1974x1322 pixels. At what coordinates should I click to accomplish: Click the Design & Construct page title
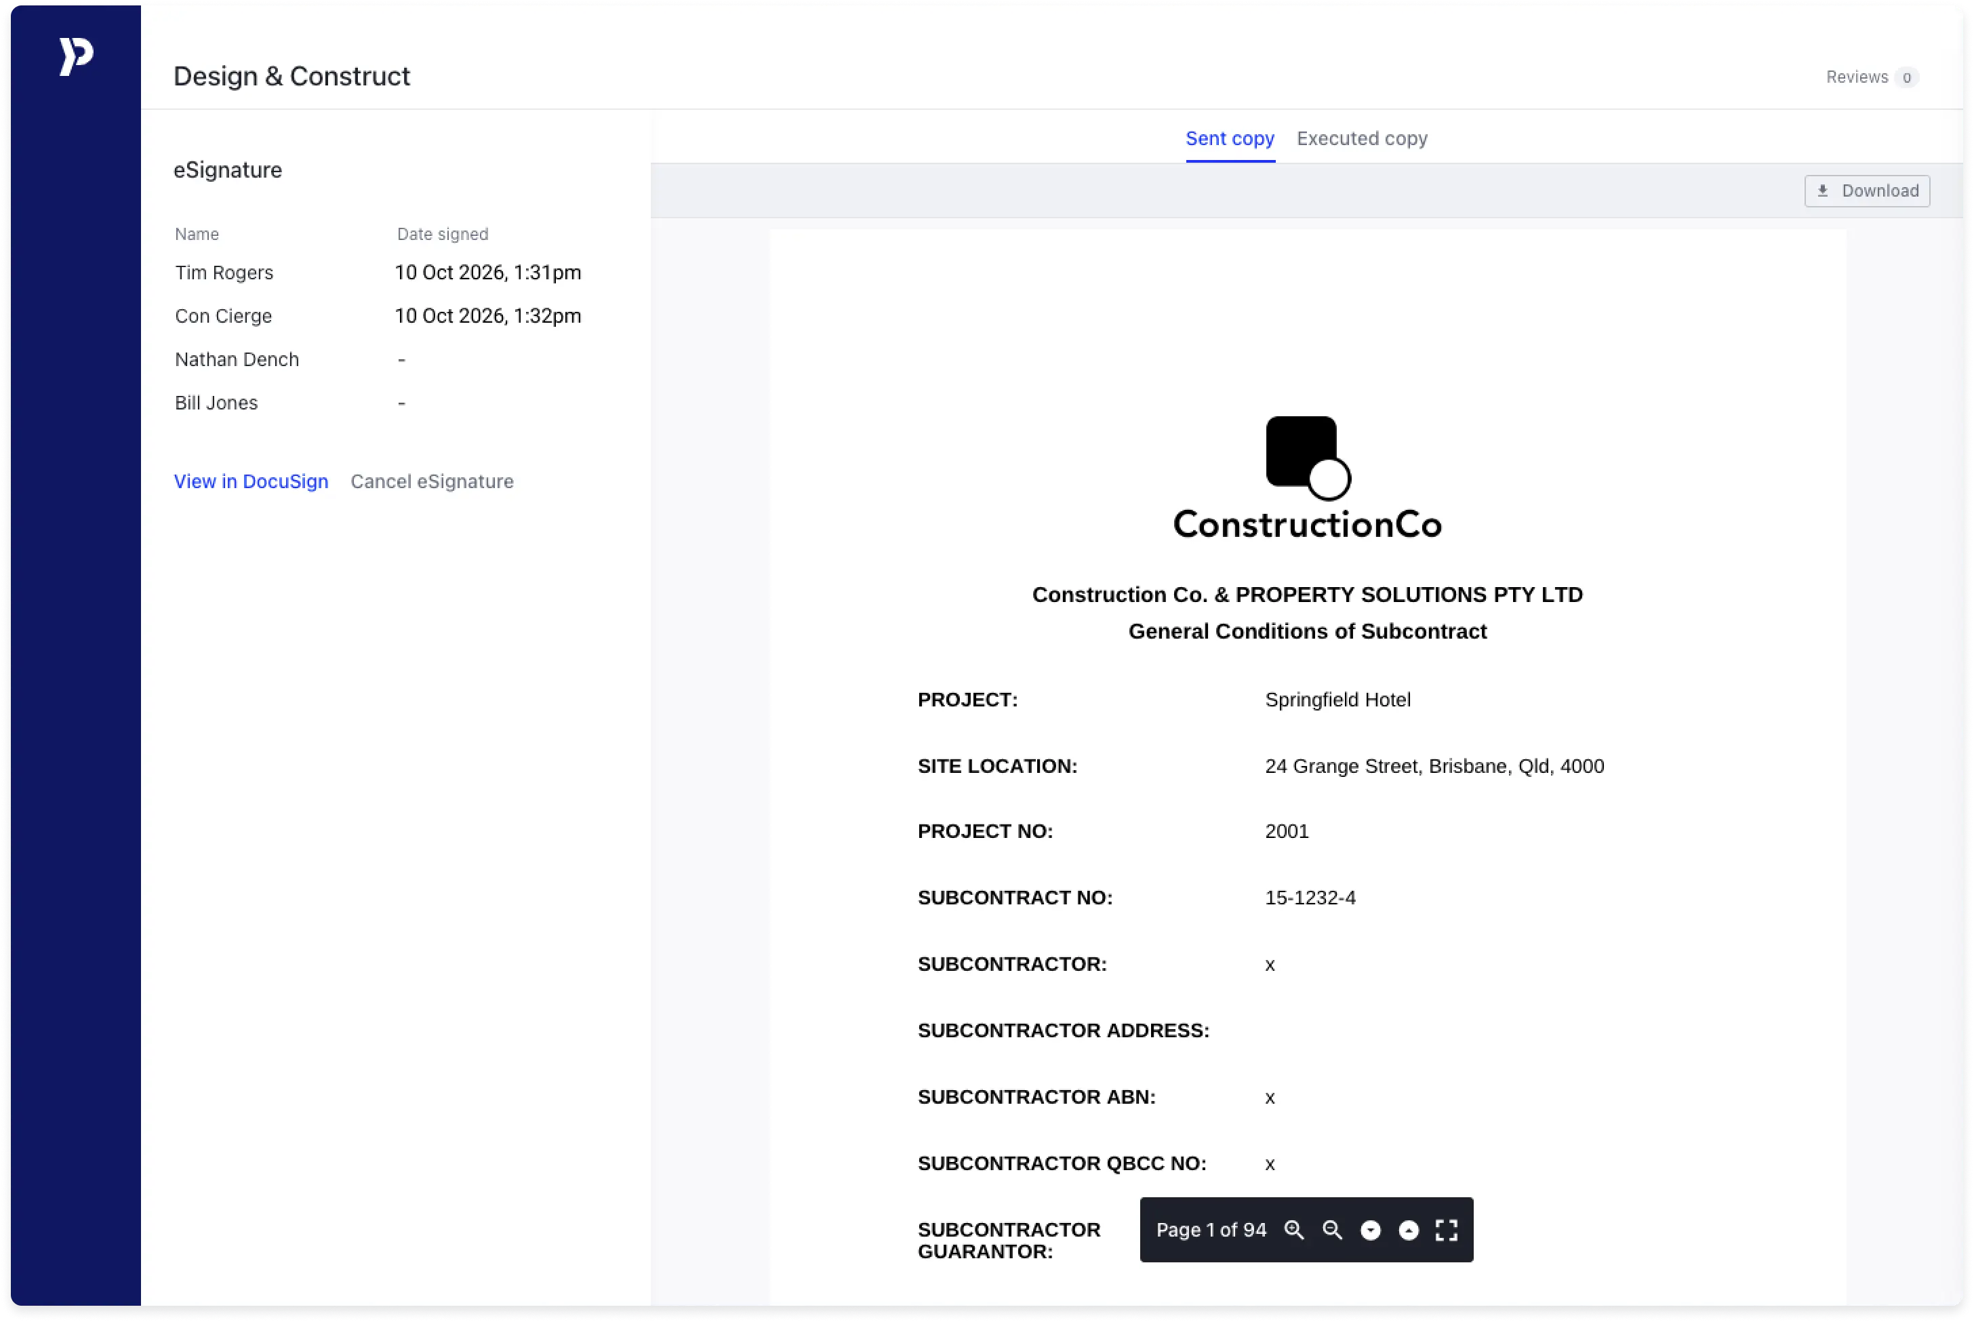[291, 76]
